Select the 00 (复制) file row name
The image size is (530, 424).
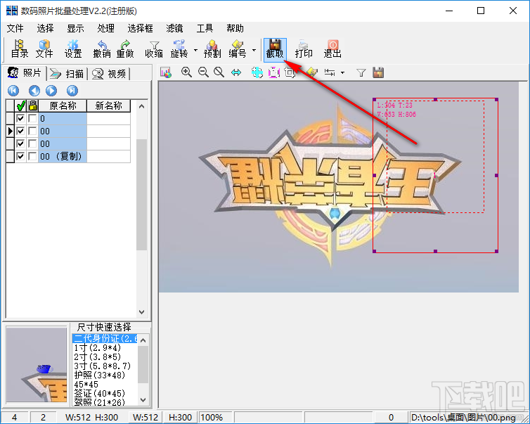pyautogui.click(x=62, y=156)
